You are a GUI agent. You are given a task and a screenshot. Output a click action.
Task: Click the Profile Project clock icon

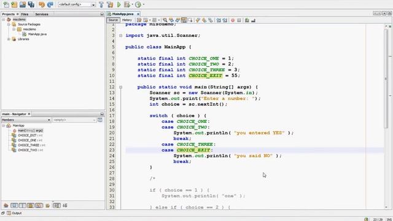tap(138, 4)
